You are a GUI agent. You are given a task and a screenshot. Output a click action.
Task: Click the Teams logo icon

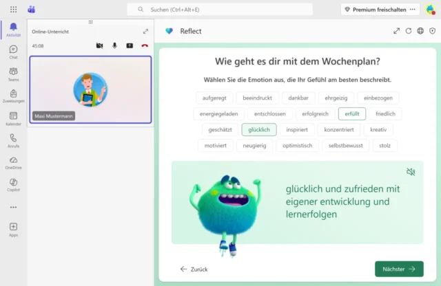point(32,10)
